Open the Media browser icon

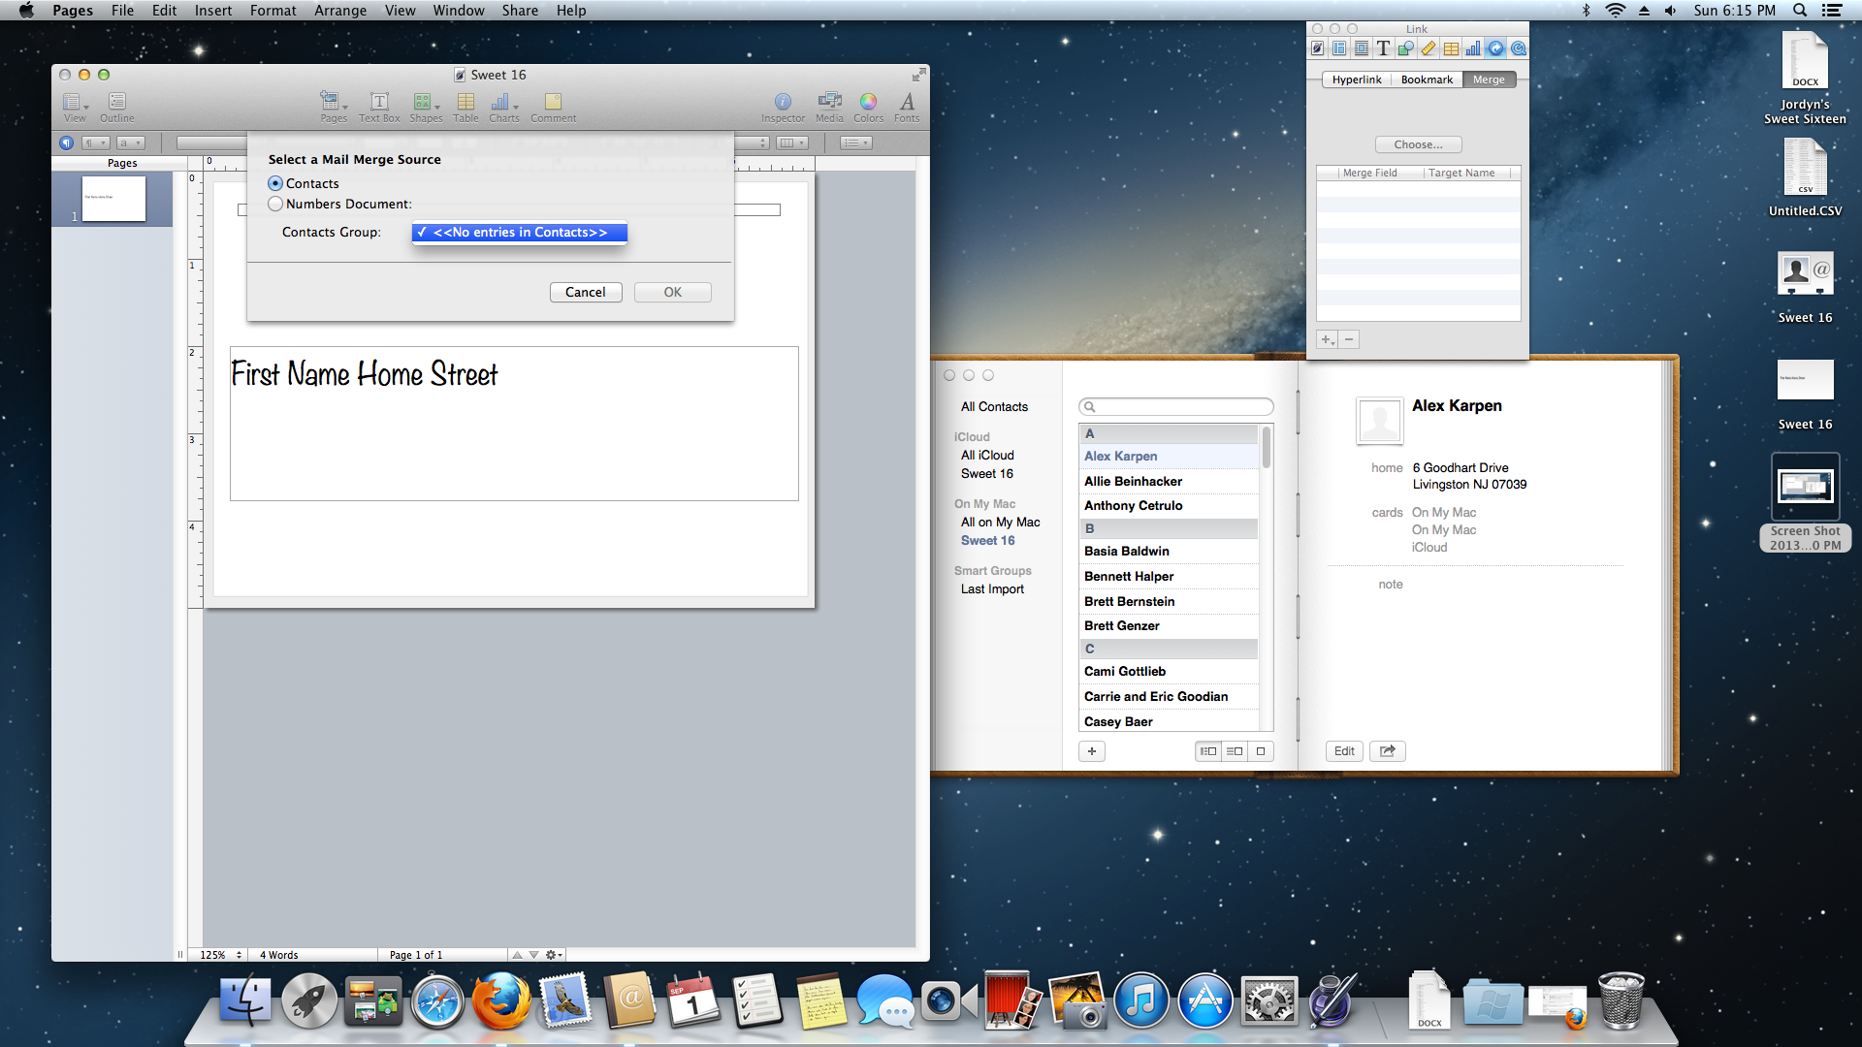(829, 107)
